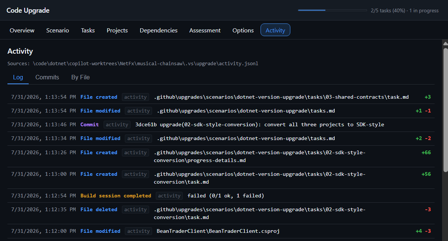This screenshot has height=241, width=448.
Task: Select the Log sub-tab
Action: coord(18,77)
